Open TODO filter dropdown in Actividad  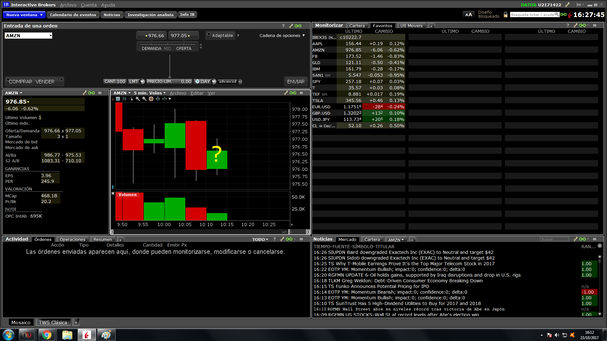coord(260,239)
